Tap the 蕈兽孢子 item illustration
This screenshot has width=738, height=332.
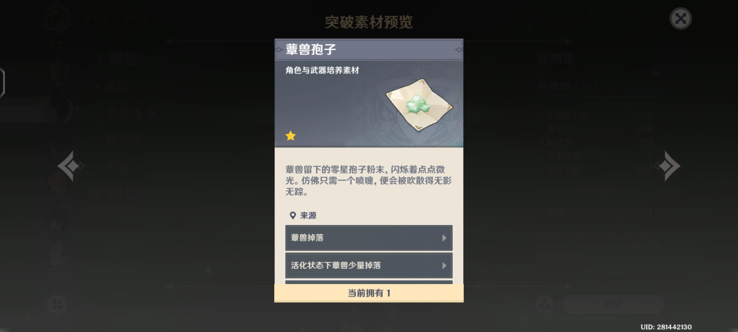coord(419,105)
